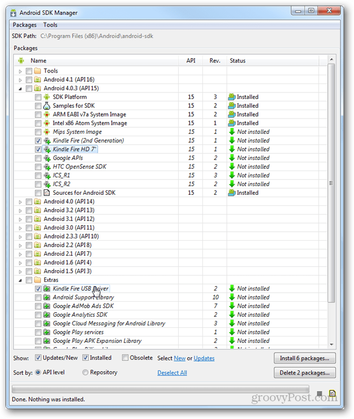The image size is (354, 419).
Task: Click the Kindle Fire HD 7" add-on icon
Action: coord(47,149)
